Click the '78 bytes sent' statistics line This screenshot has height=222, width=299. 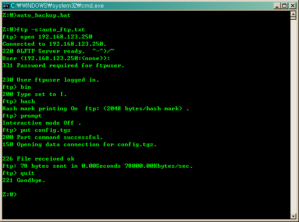coord(98,166)
